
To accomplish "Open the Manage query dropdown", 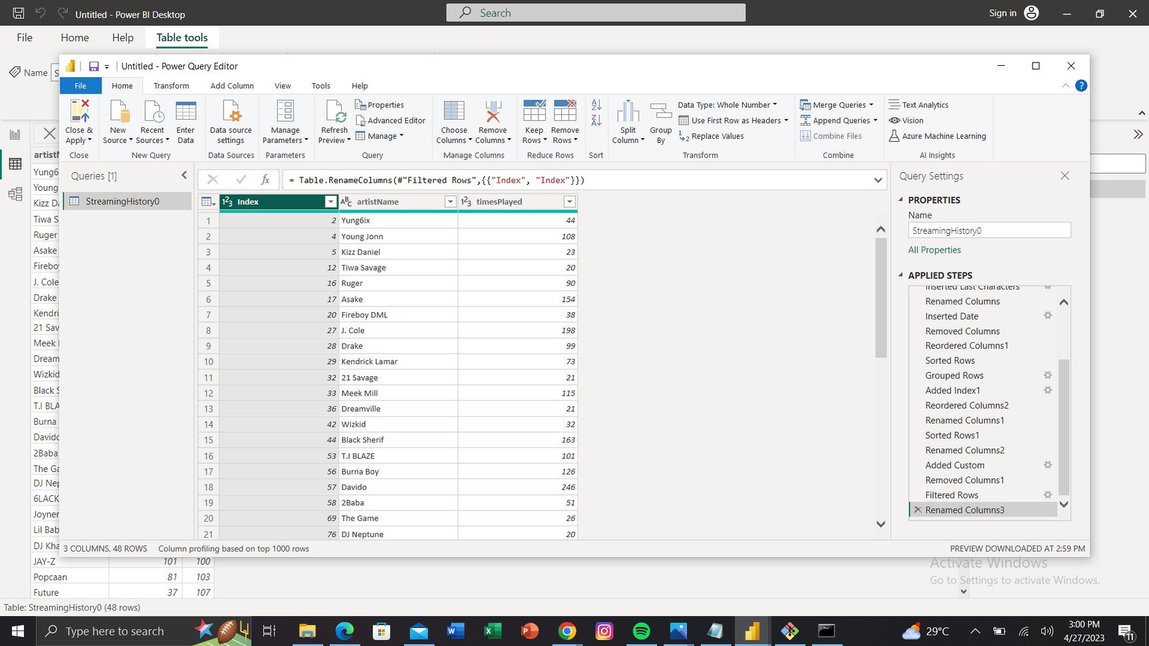I will click(380, 136).
